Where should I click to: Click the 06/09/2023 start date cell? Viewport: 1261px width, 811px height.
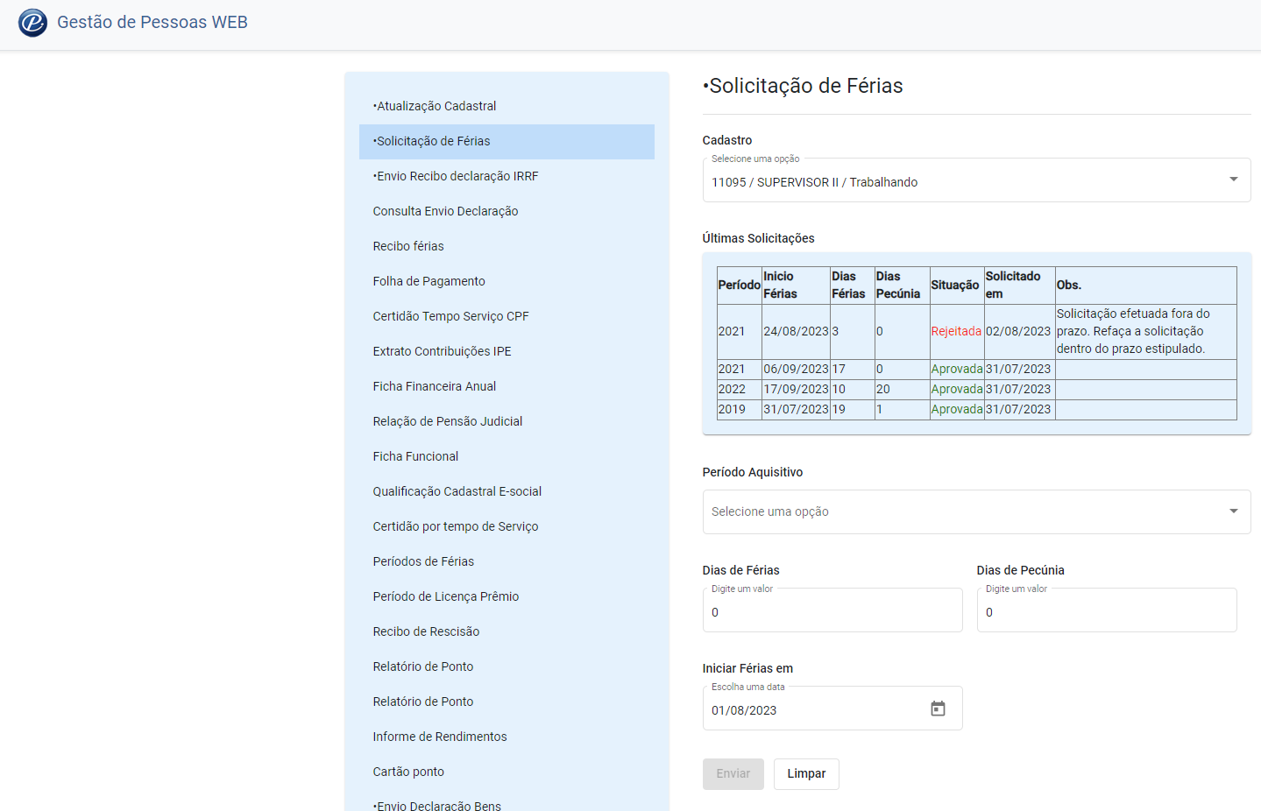point(796,369)
